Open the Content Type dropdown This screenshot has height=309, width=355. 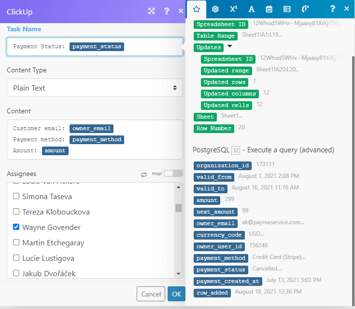point(95,88)
